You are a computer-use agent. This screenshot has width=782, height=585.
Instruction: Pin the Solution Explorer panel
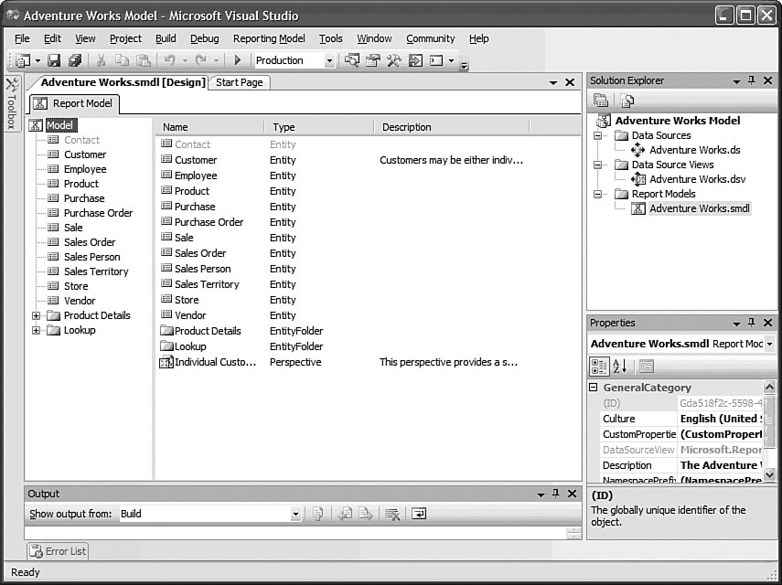752,80
